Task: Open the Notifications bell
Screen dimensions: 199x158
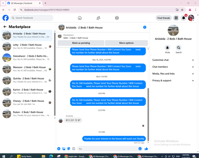Action: click(x=183, y=18)
